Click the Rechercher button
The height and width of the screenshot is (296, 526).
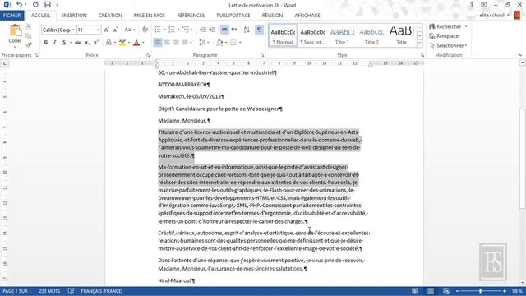click(x=448, y=26)
